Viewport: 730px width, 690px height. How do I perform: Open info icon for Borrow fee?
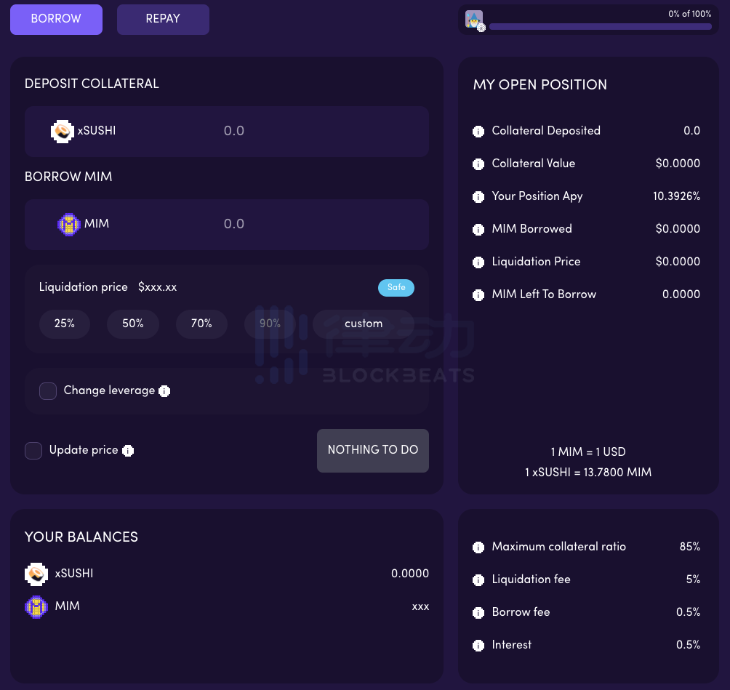[x=478, y=613]
